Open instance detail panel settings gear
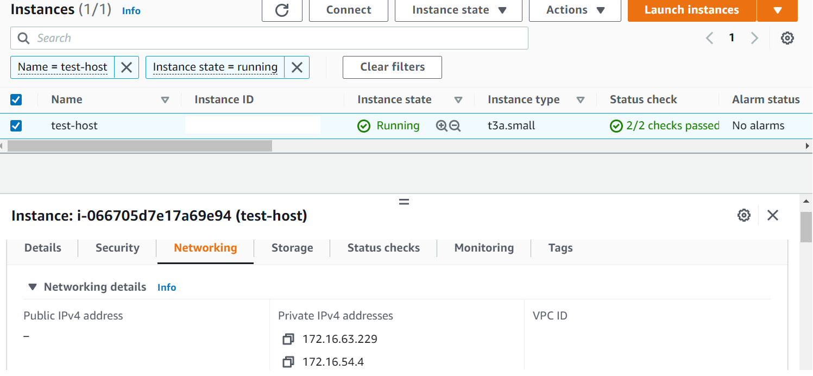The image size is (813, 376). (743, 215)
